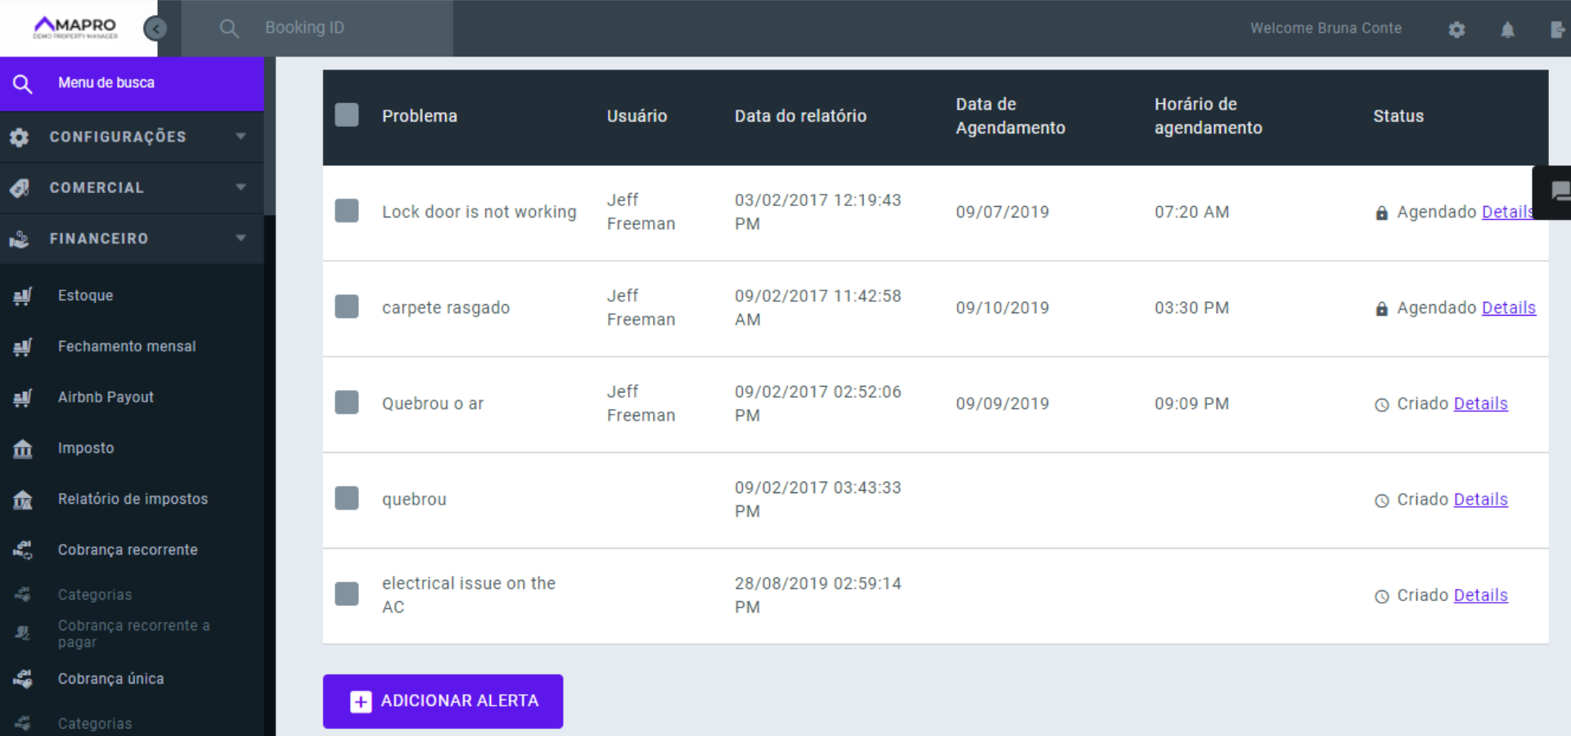1571x736 pixels.
Task: Select the 'Lock door is not working' row checkbox
Action: pos(347,211)
